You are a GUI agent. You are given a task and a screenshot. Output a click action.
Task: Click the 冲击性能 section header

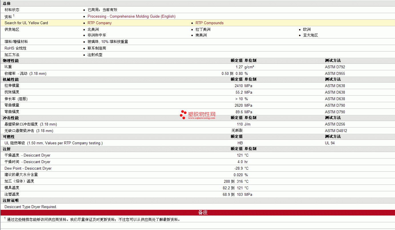point(11,118)
